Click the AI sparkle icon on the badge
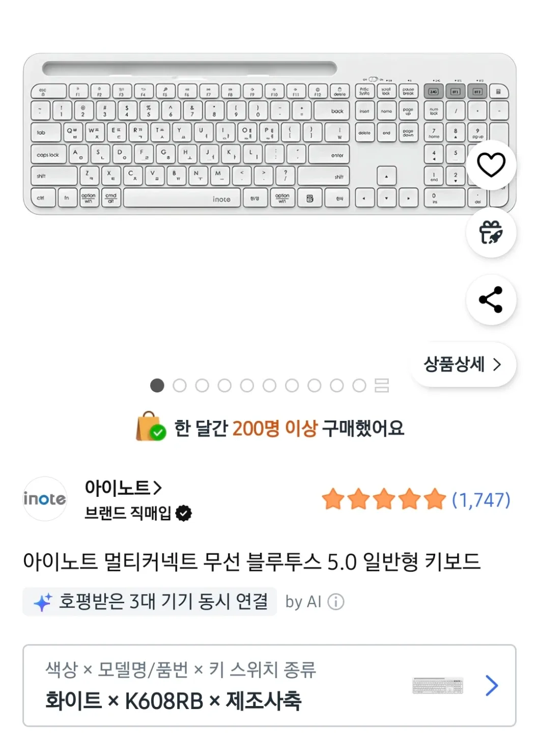Screen dimensions: 539x733 (45, 601)
